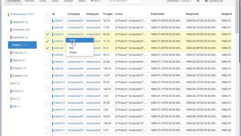Screen dimensions: 241x136
Task: Toggle the select-all checkbox in table header
Action: tap(47, 14)
